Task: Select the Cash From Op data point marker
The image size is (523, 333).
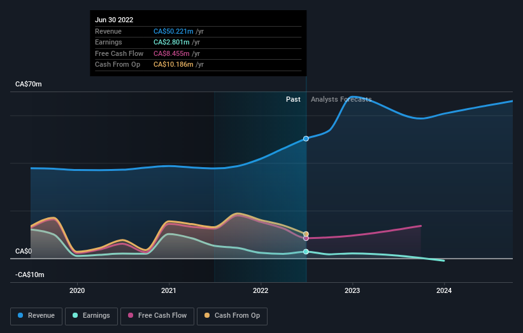Action: click(x=306, y=234)
